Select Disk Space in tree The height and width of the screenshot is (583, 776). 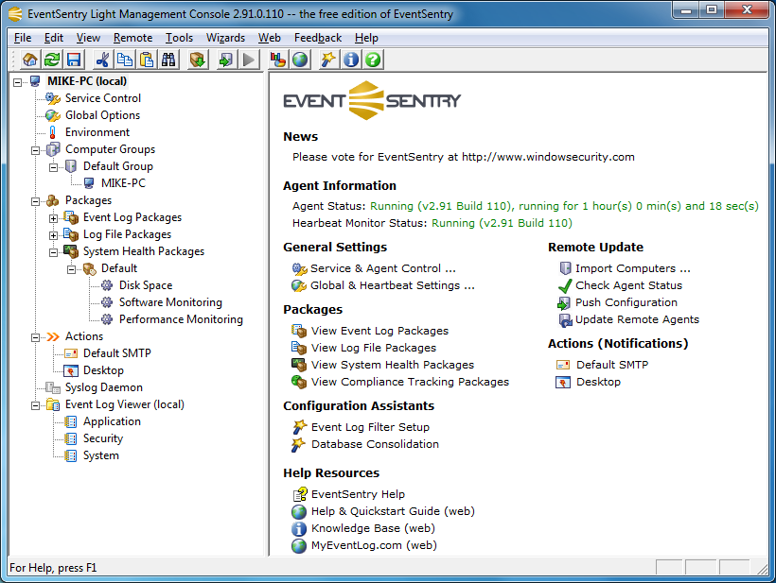tap(146, 285)
